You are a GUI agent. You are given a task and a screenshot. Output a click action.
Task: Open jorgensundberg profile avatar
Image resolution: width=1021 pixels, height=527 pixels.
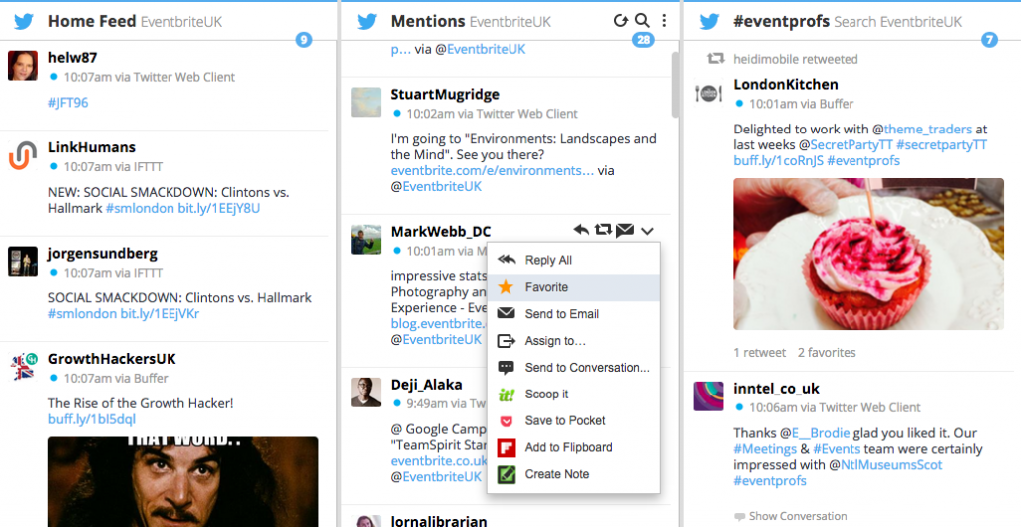click(x=23, y=262)
